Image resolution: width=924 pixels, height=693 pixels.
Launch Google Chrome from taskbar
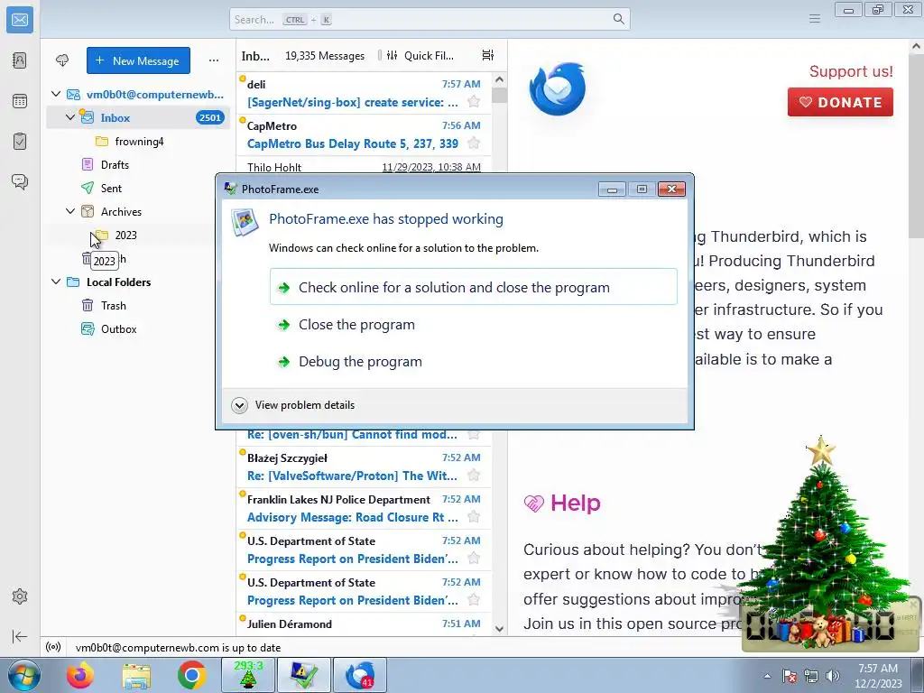(x=191, y=675)
